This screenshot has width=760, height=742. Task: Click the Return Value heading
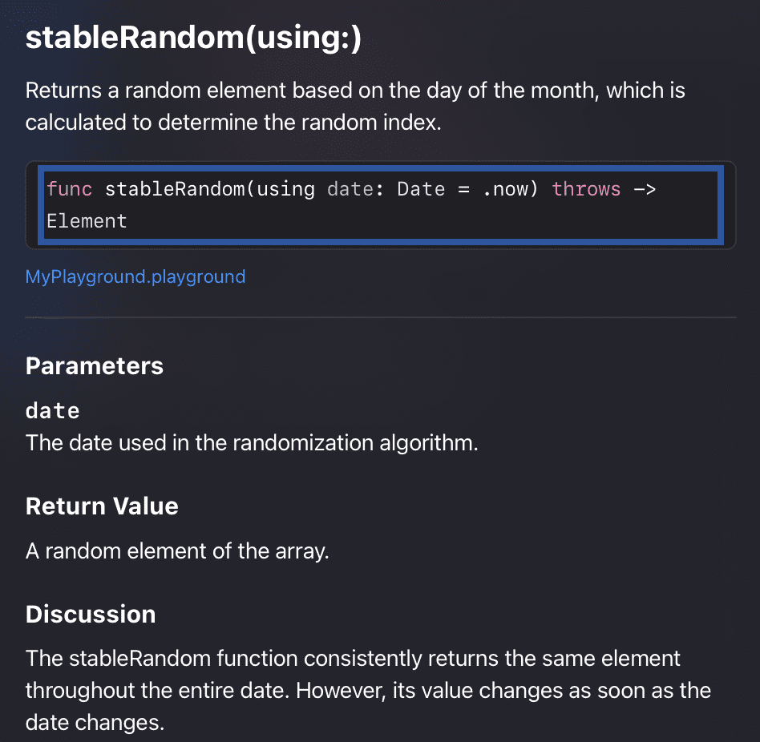(102, 506)
